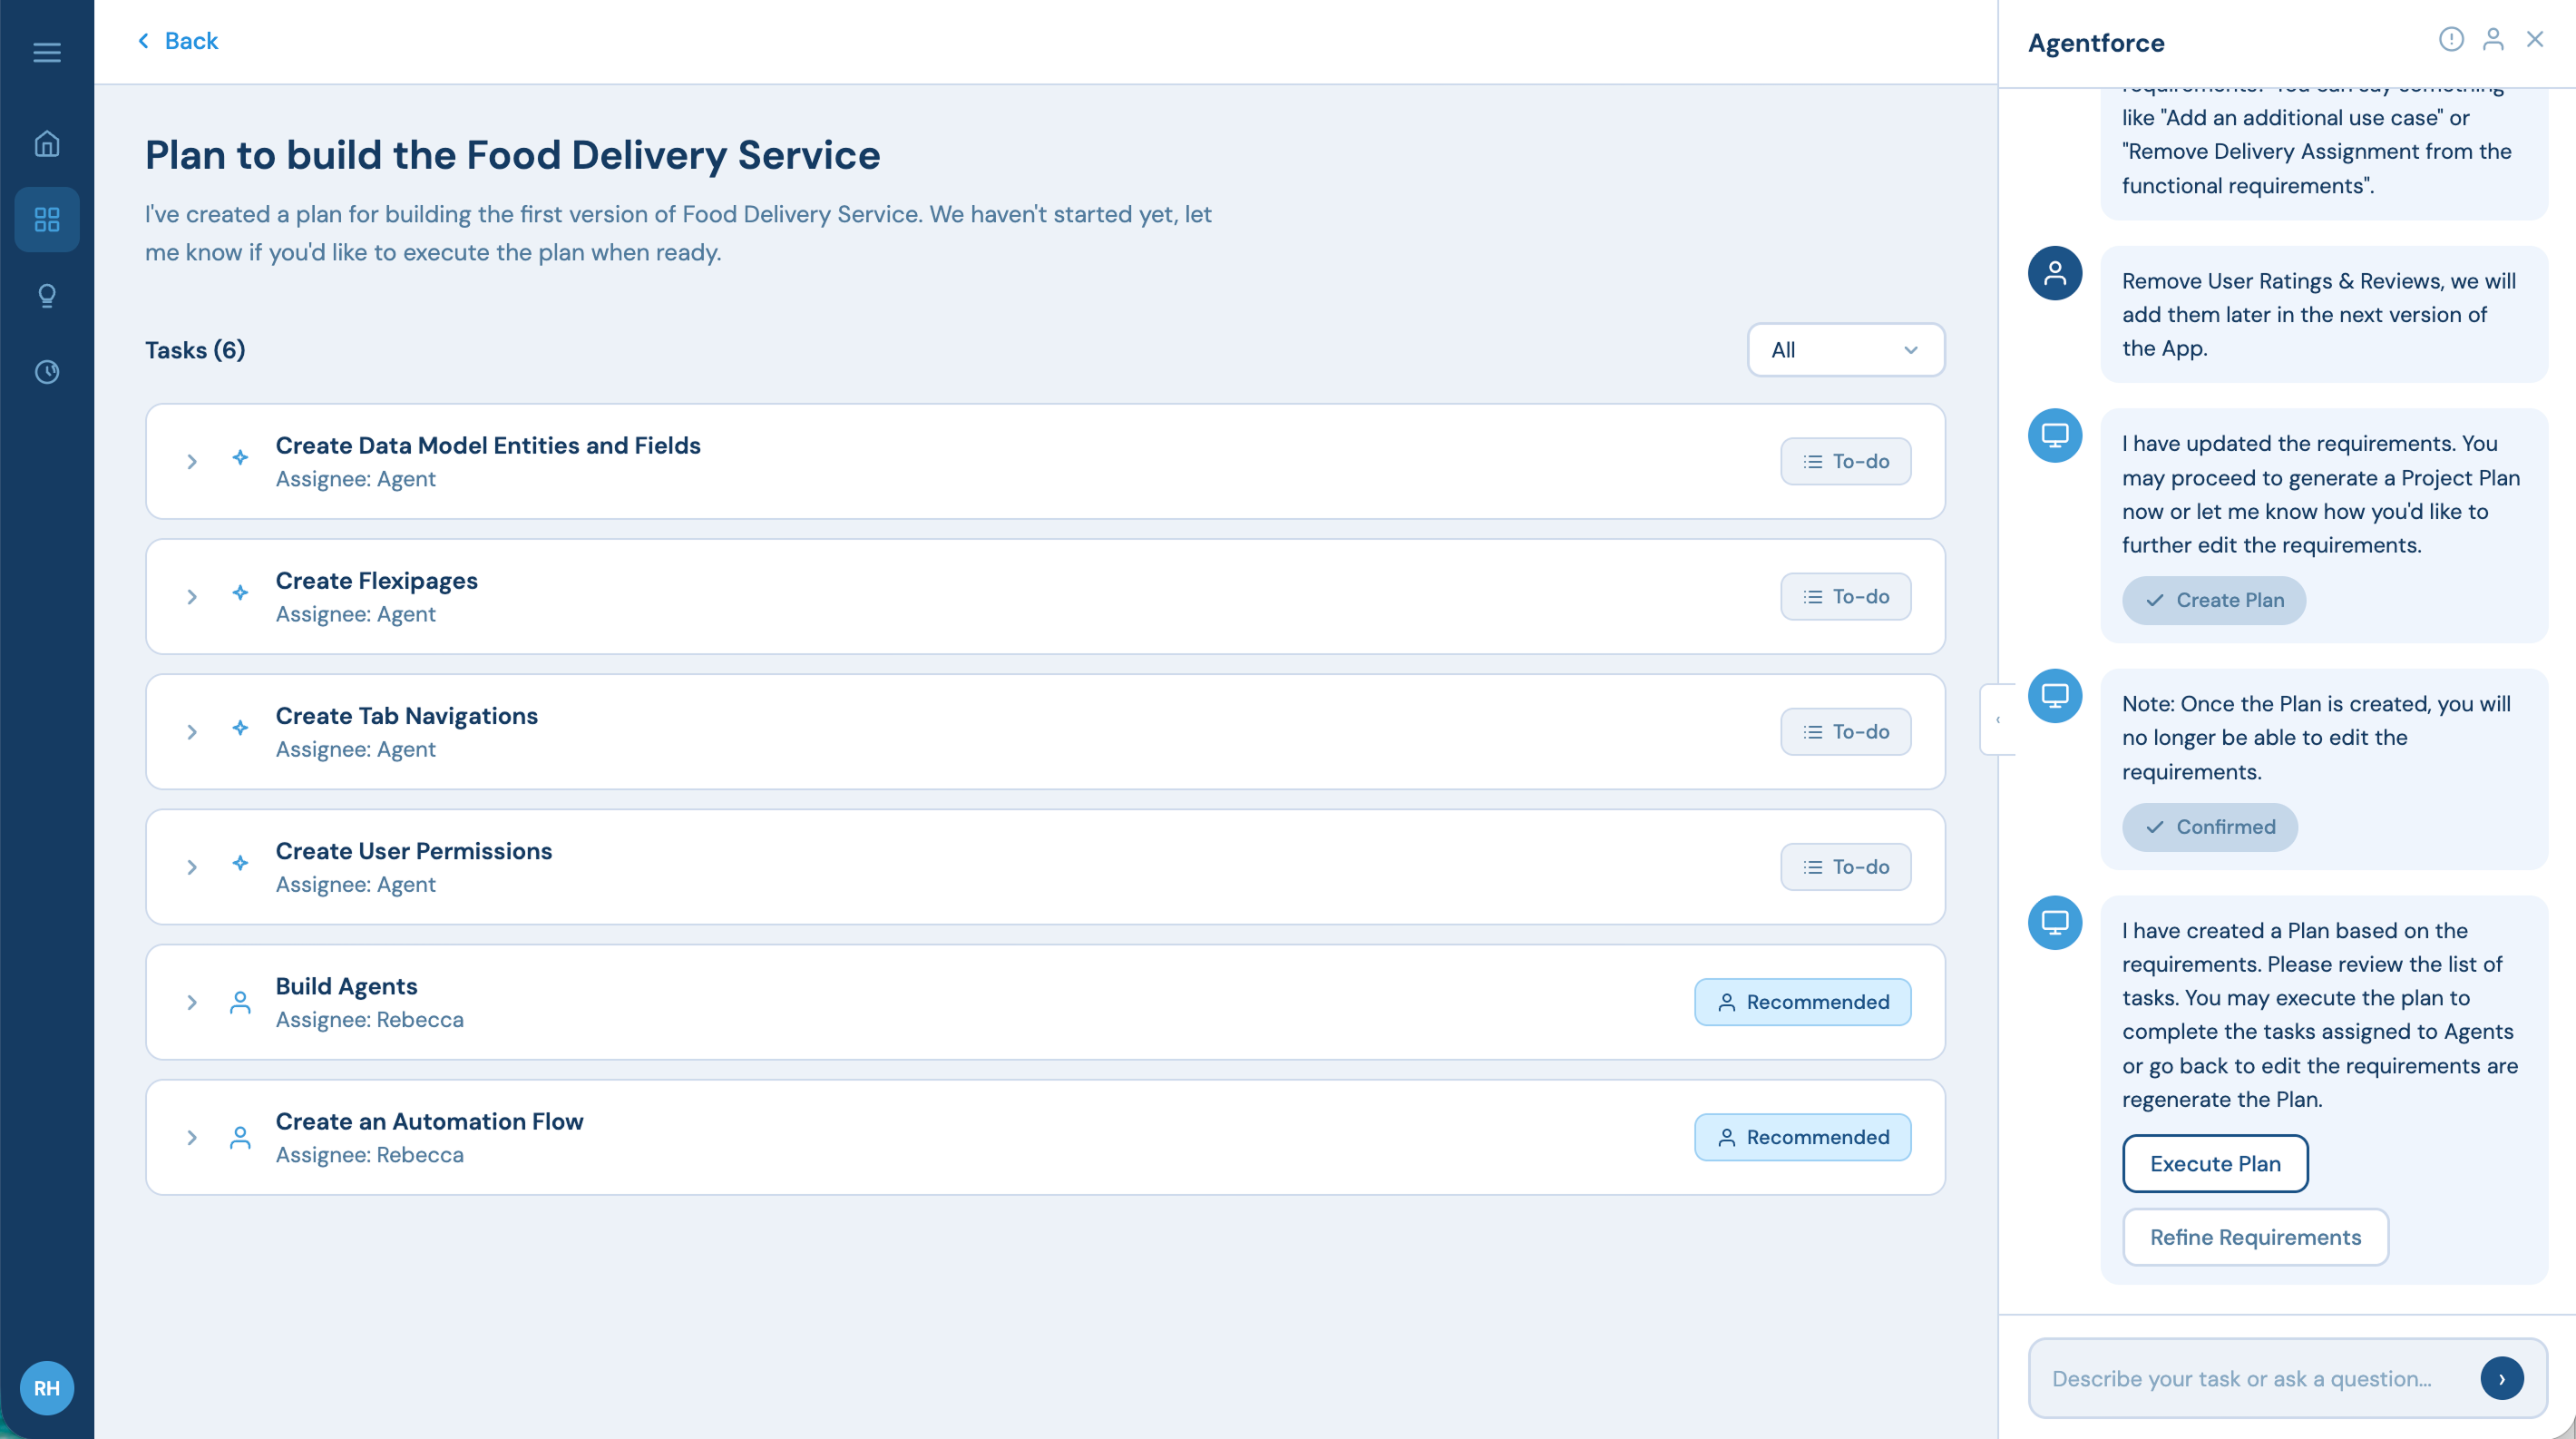
Task: Expand the Create Data Model Entities and Fields task
Action: 191,461
